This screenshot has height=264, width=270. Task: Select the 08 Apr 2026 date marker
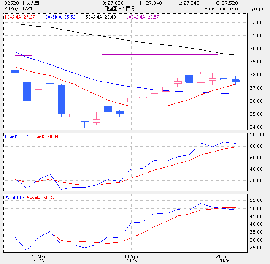pos(131,259)
